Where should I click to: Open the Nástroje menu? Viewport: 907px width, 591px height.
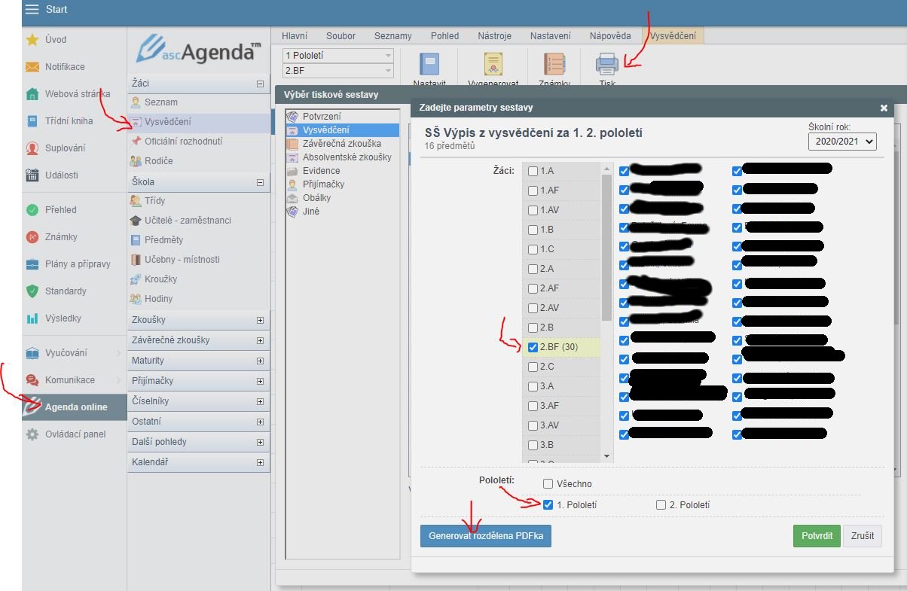click(493, 36)
